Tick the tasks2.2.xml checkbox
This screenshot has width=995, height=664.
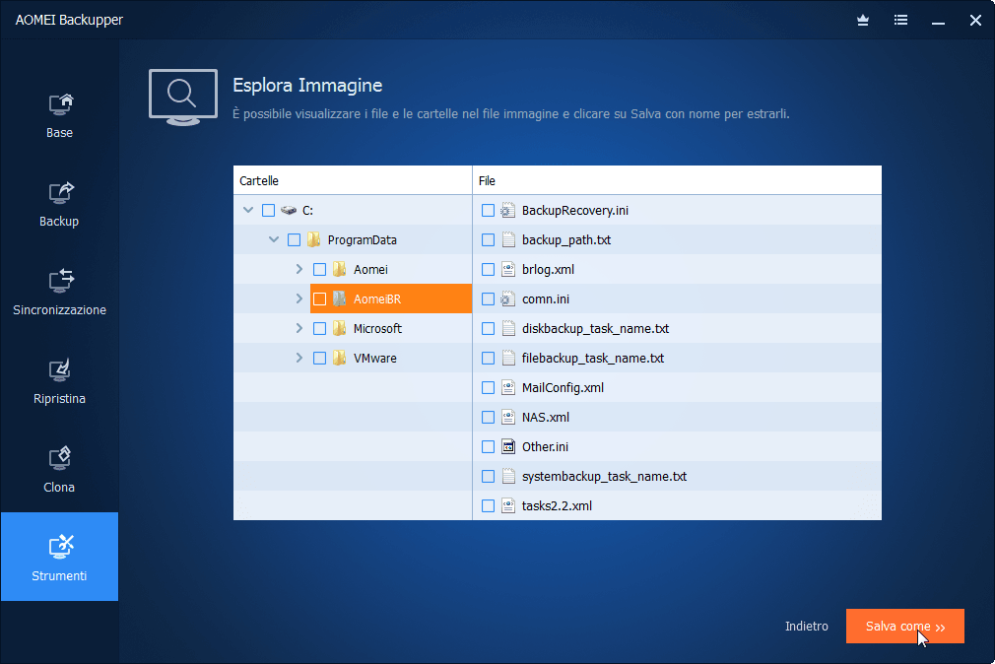pyautogui.click(x=488, y=506)
